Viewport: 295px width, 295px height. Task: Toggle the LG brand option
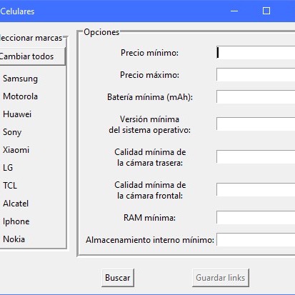(x=8, y=168)
